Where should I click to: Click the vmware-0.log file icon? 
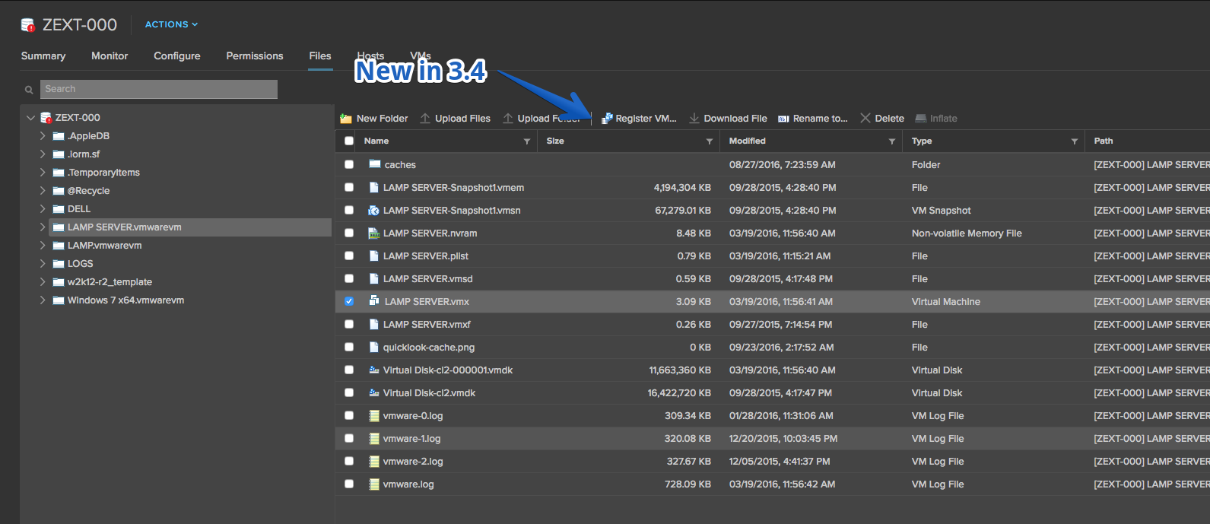click(373, 415)
